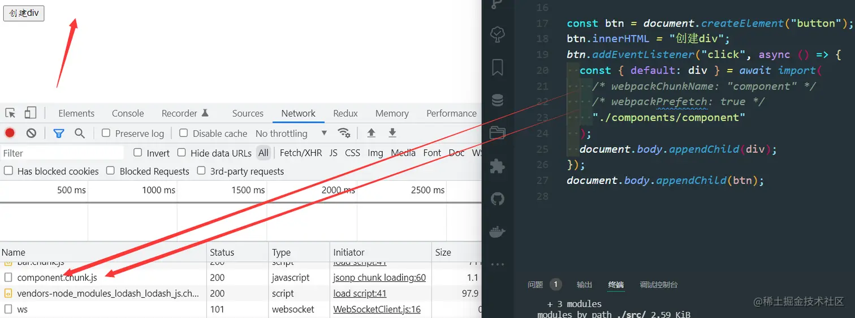The width and height of the screenshot is (855, 318).
Task: Open the Tree icon in VS Code activity bar
Action: [x=498, y=35]
